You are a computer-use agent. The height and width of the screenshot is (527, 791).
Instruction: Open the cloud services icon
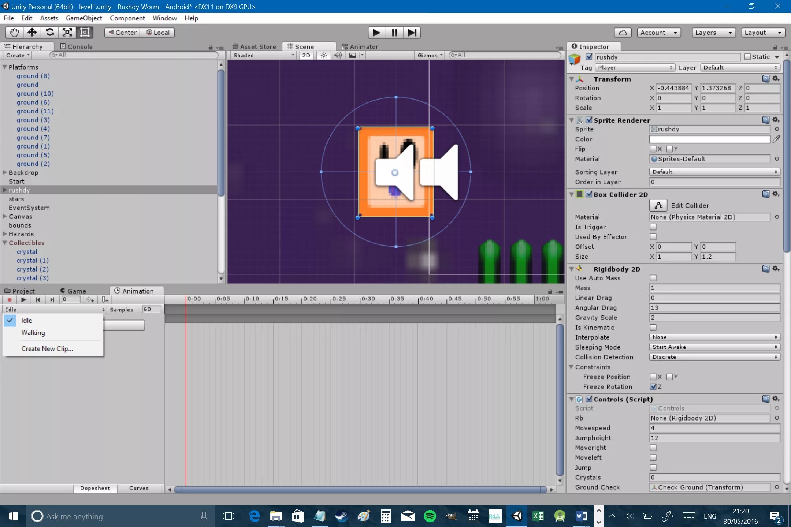[x=623, y=33]
